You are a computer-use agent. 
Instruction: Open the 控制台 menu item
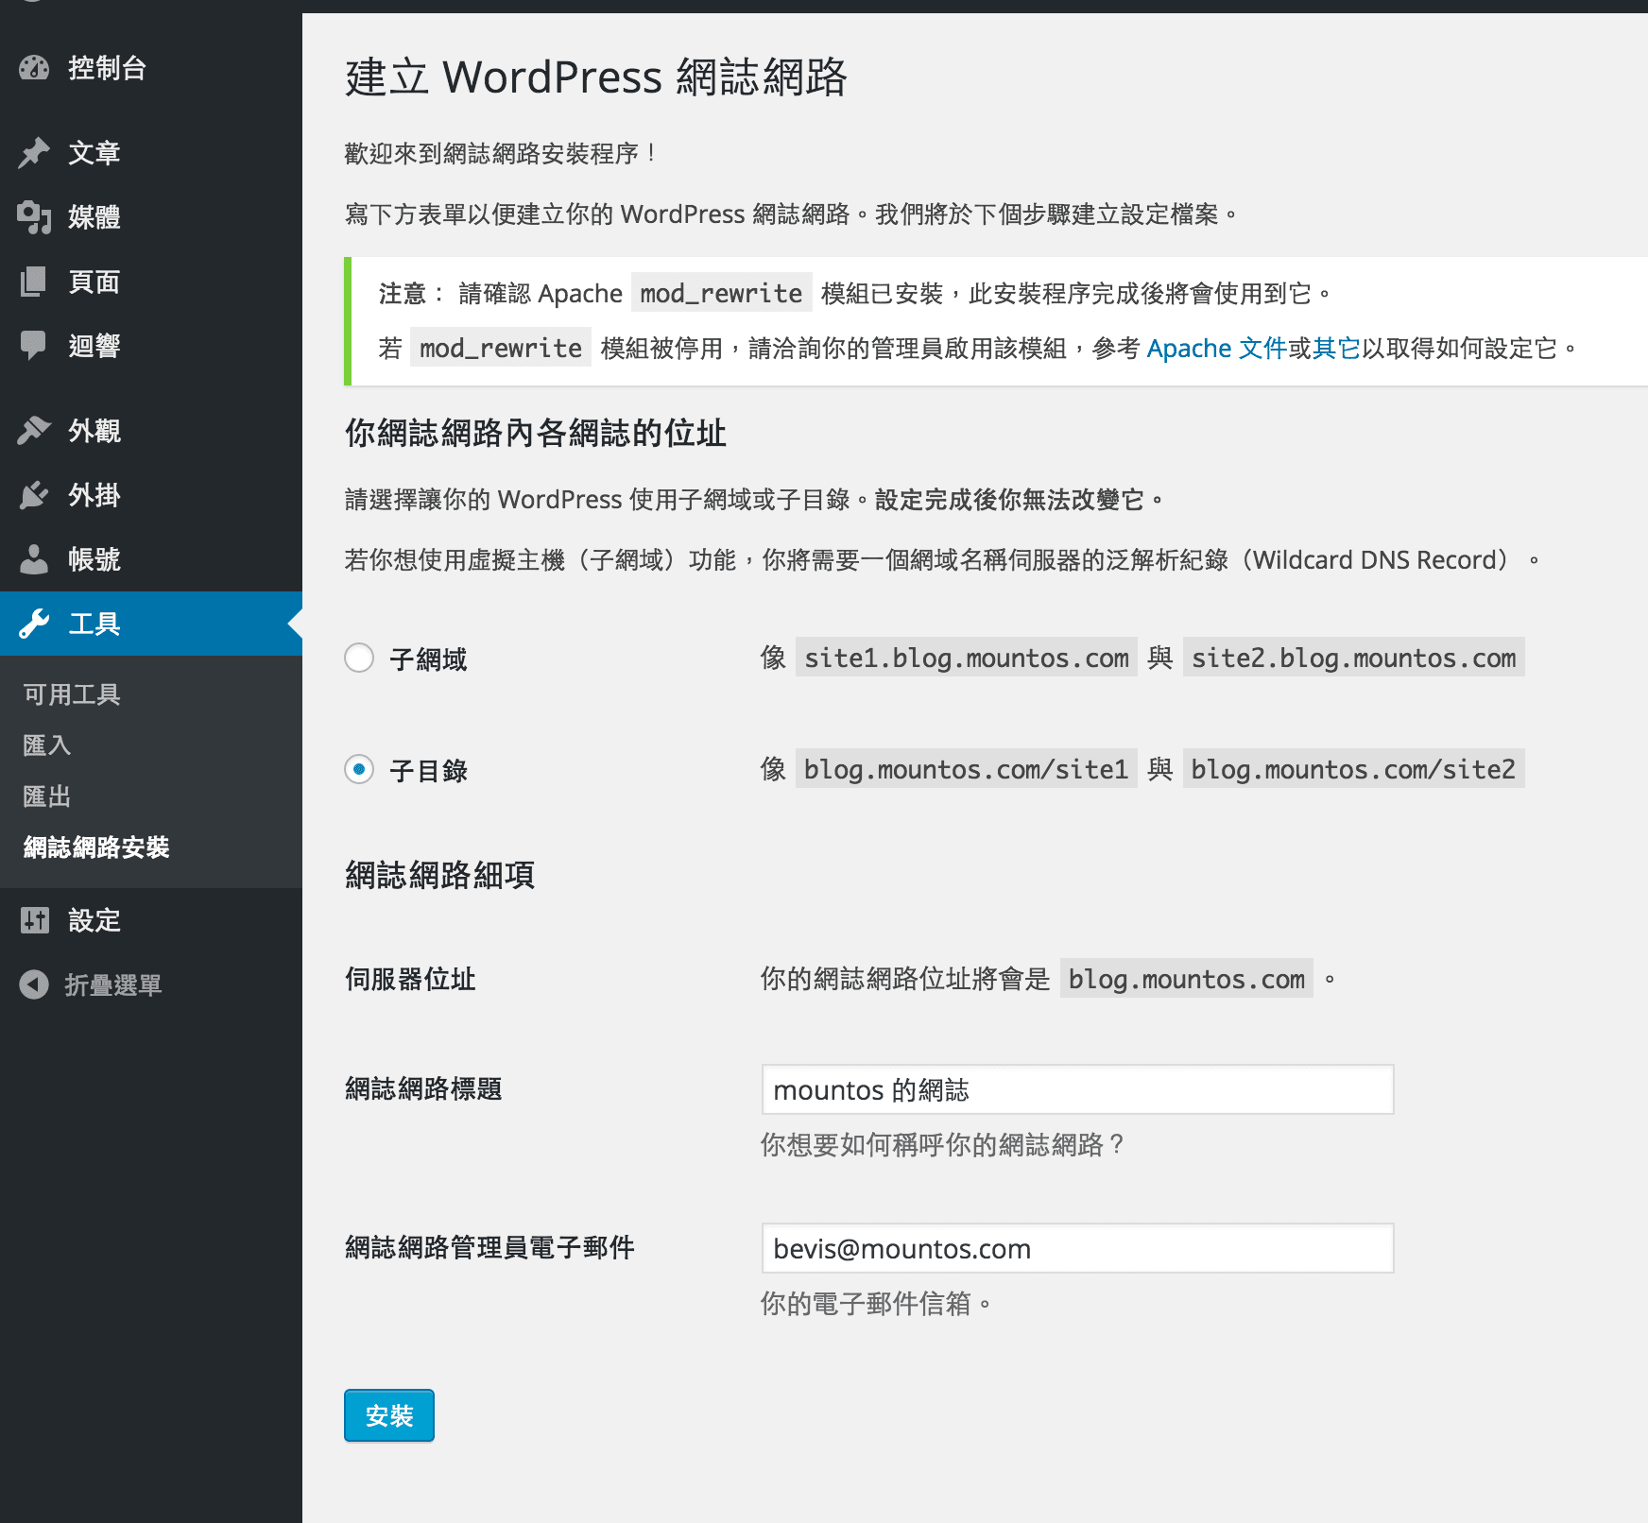(x=151, y=68)
